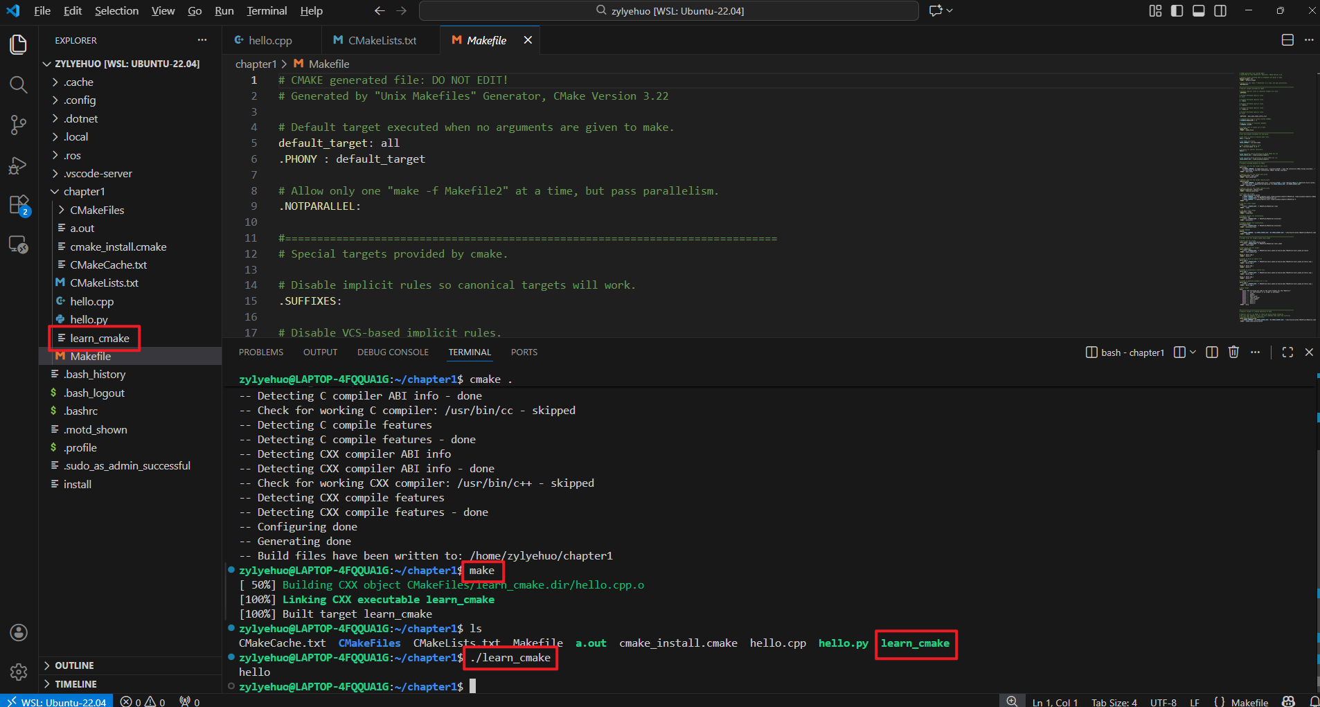
Task: Open the Accounts icon in activity bar
Action: tap(19, 632)
